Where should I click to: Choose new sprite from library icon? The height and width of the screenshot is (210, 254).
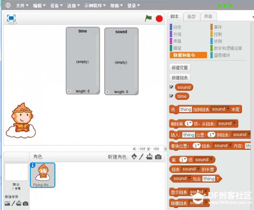click(134, 157)
